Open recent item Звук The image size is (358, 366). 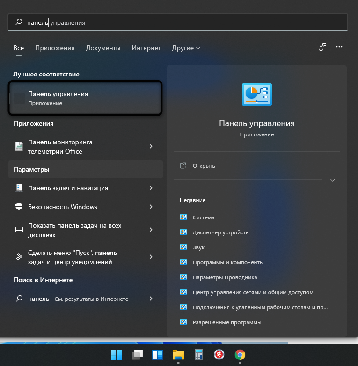pos(198,247)
